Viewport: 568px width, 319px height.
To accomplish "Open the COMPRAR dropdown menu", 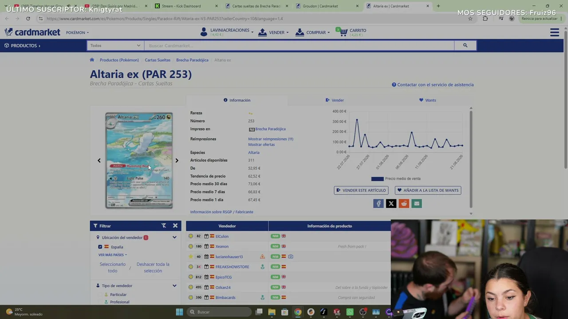I will point(312,32).
